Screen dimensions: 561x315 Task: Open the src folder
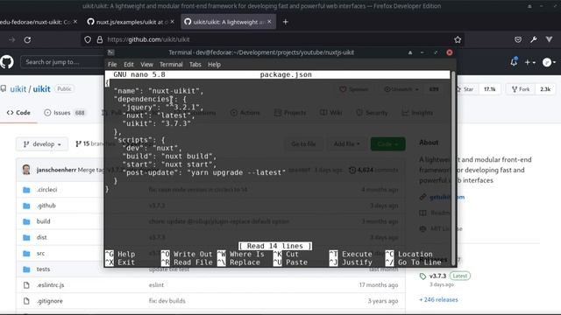coord(40,253)
